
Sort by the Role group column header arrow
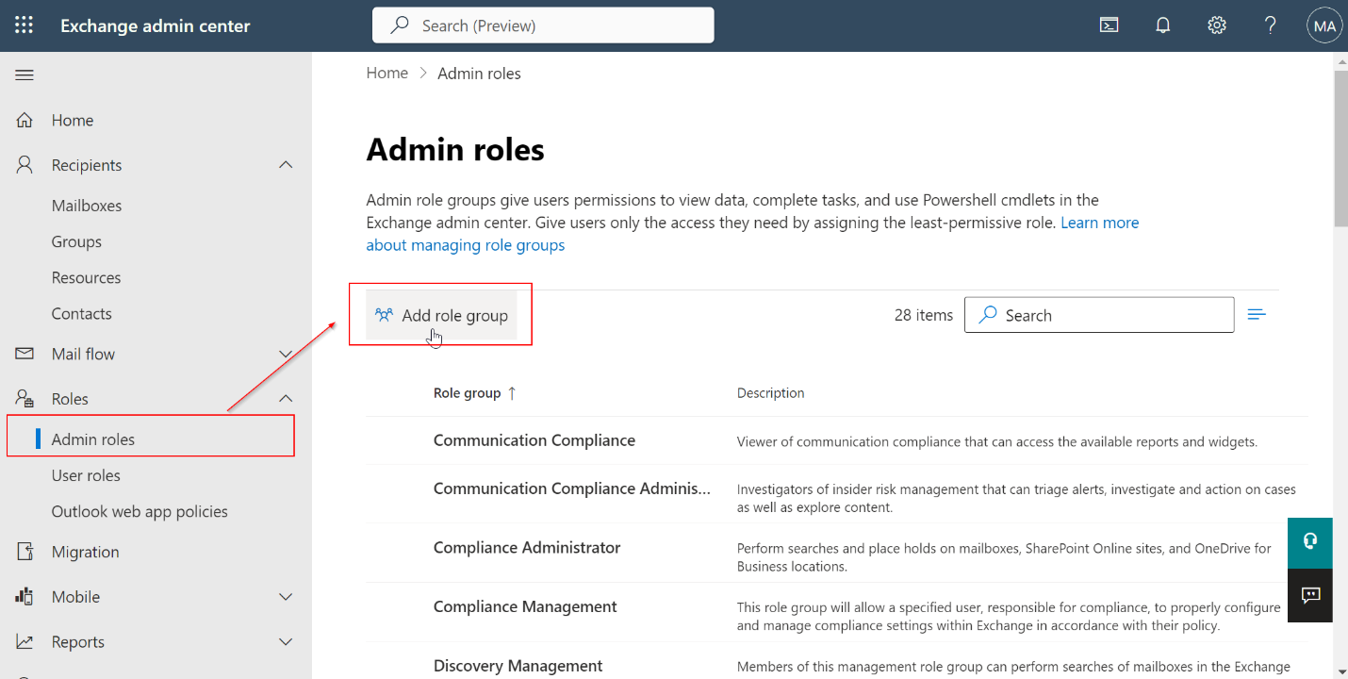(510, 392)
